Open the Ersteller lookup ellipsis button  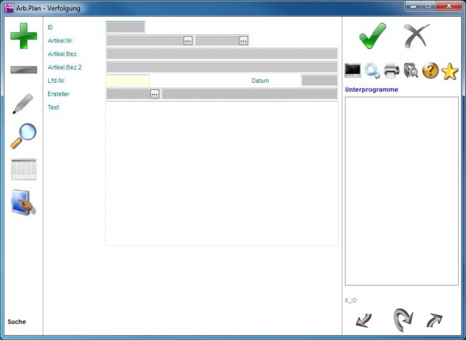click(x=154, y=94)
